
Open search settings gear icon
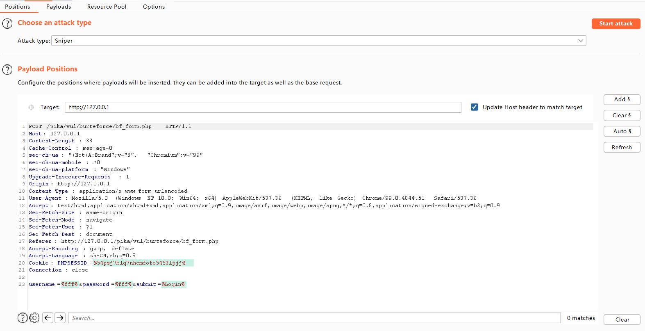coord(34,318)
